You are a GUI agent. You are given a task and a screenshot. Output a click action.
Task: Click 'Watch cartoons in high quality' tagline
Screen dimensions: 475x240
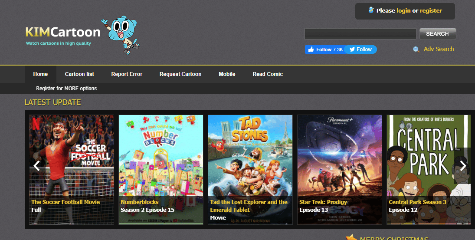pyautogui.click(x=59, y=43)
